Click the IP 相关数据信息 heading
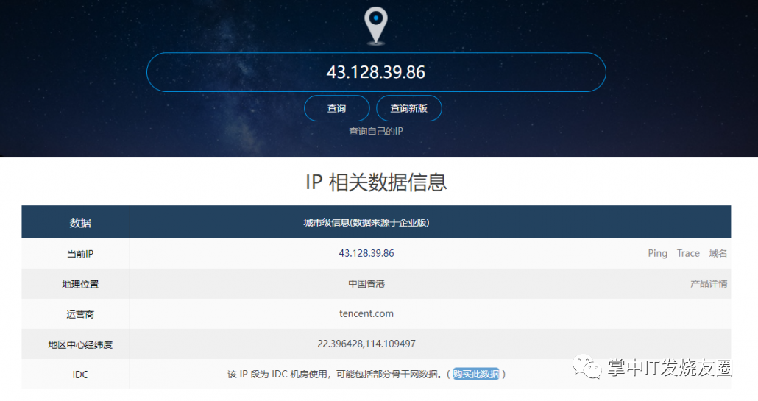The image size is (758, 401). pyautogui.click(x=376, y=182)
